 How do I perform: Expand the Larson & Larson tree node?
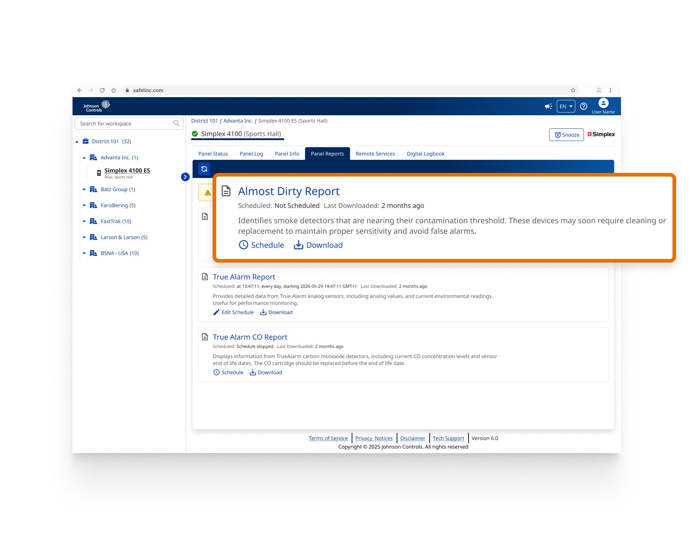point(84,237)
